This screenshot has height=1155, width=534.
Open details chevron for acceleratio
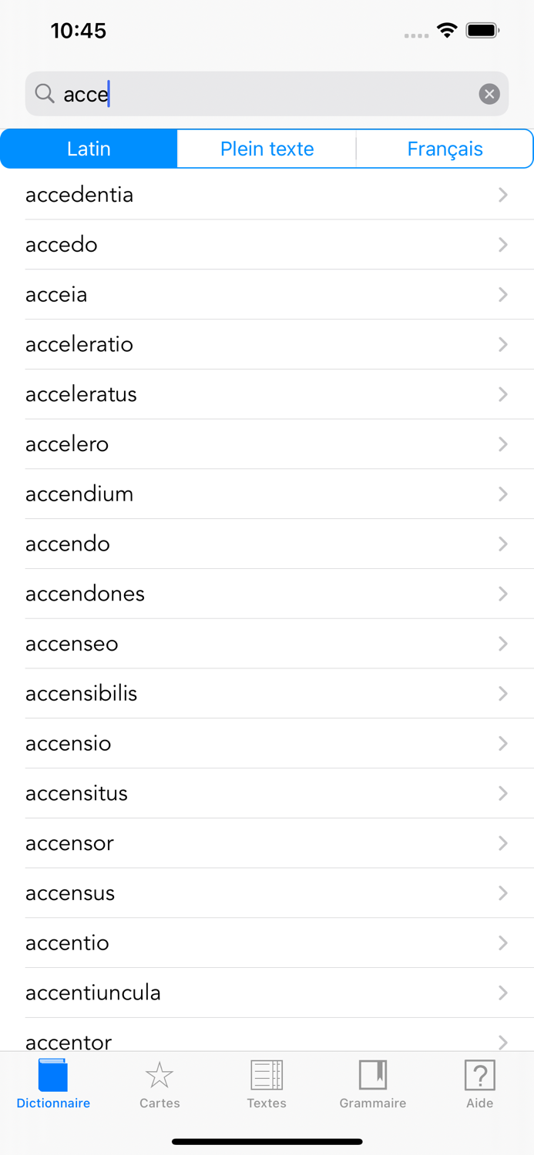pos(503,344)
